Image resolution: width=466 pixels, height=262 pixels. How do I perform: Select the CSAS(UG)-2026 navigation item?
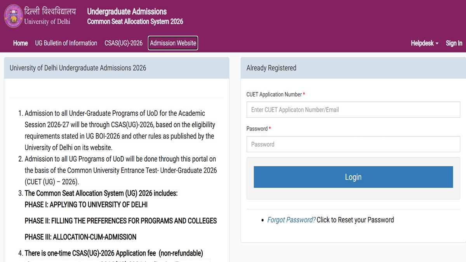(x=123, y=43)
